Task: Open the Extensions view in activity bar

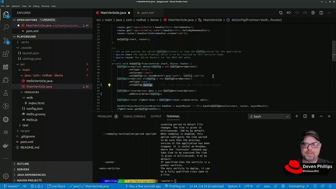Action: [6, 54]
